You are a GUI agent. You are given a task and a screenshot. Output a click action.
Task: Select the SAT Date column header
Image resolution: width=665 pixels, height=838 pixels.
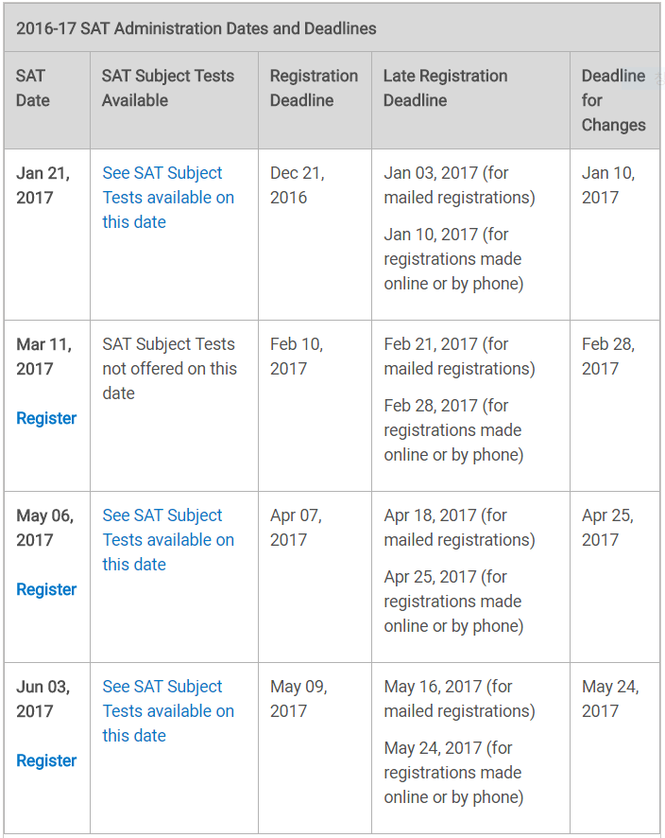[x=33, y=88]
